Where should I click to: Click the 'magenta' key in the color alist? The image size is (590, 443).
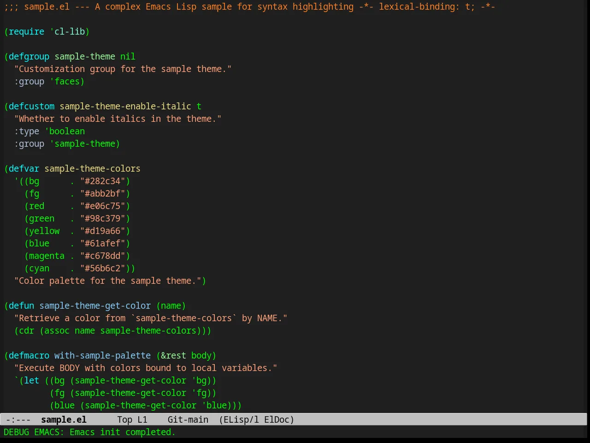[x=47, y=256]
